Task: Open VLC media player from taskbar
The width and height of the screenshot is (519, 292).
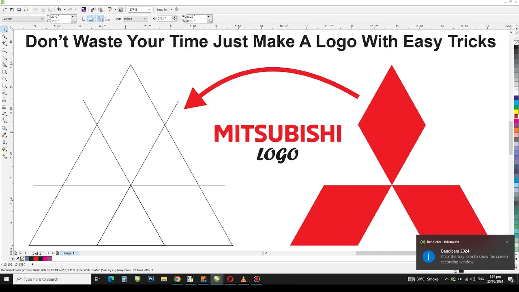Action: click(x=243, y=279)
